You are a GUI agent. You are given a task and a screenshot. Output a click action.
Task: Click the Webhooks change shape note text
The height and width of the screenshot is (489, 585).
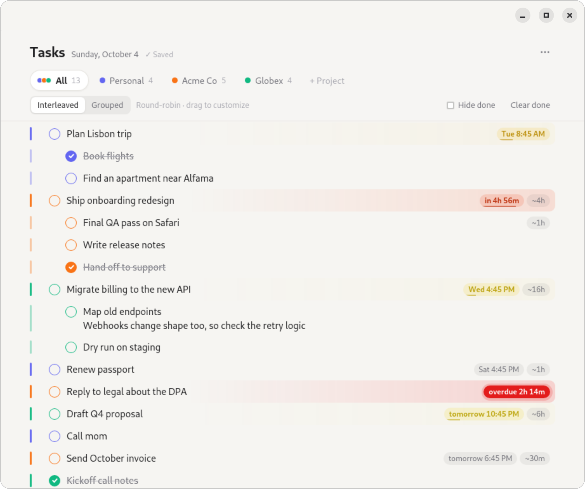tap(194, 326)
